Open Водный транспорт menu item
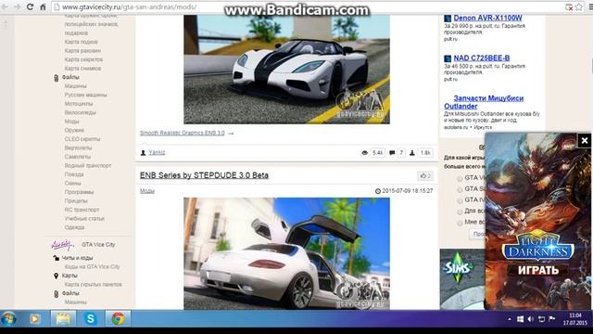This screenshot has height=334, width=593. [88, 166]
